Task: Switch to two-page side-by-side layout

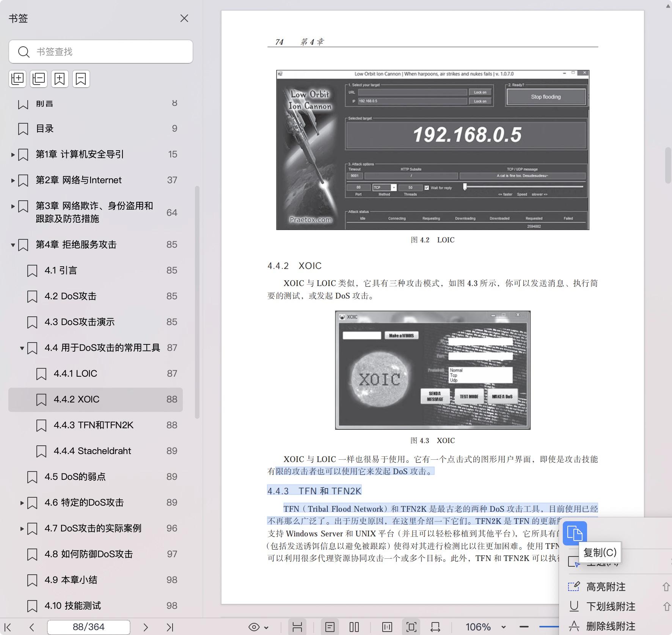Action: [354, 627]
